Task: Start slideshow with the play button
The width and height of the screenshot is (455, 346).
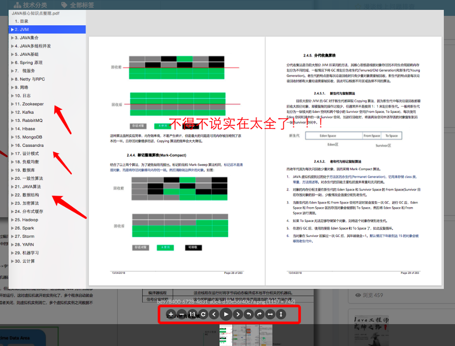Action: (x=226, y=314)
